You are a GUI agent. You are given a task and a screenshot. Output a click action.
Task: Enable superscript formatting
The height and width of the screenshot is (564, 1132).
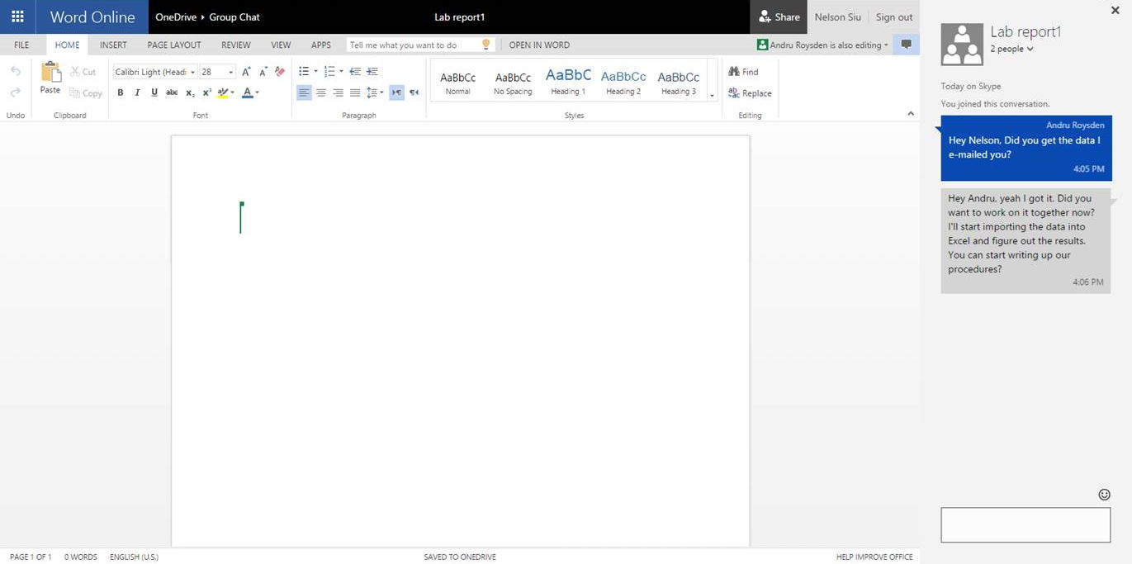[x=206, y=92]
